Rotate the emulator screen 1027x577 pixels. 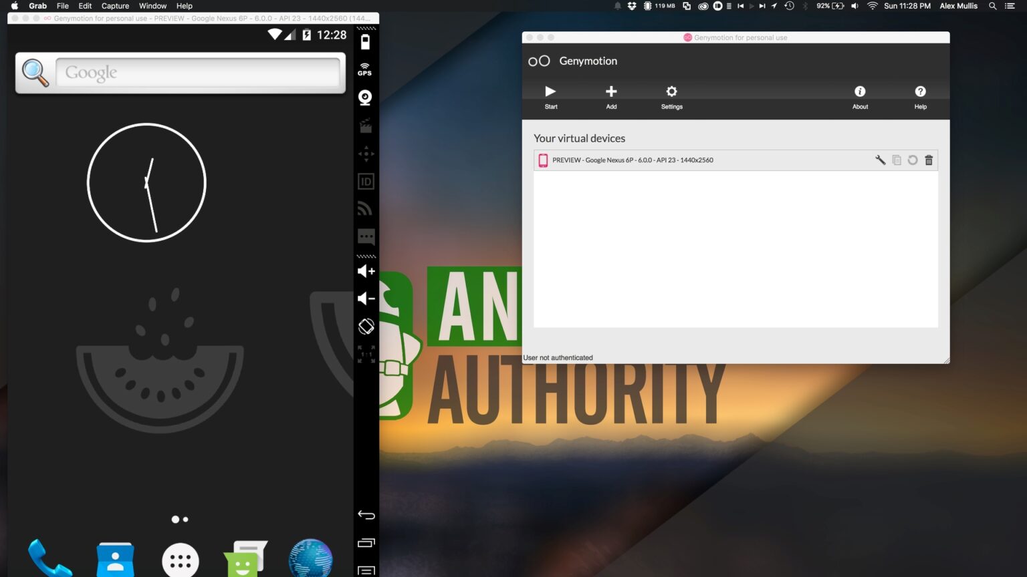366,327
